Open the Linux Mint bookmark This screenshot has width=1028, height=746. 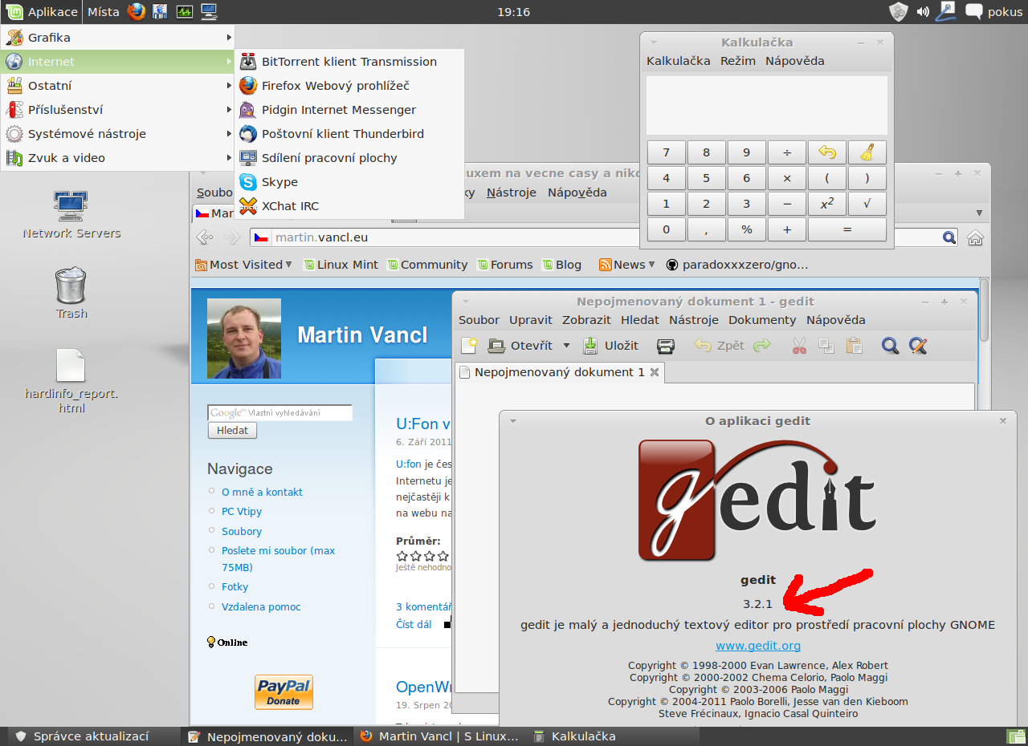tap(341, 265)
